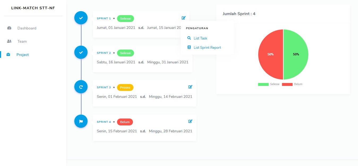Open List Task from Pengaturan menu

point(200,38)
